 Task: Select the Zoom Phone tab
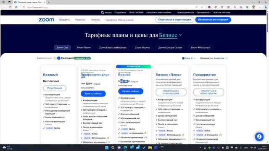(x=84, y=47)
